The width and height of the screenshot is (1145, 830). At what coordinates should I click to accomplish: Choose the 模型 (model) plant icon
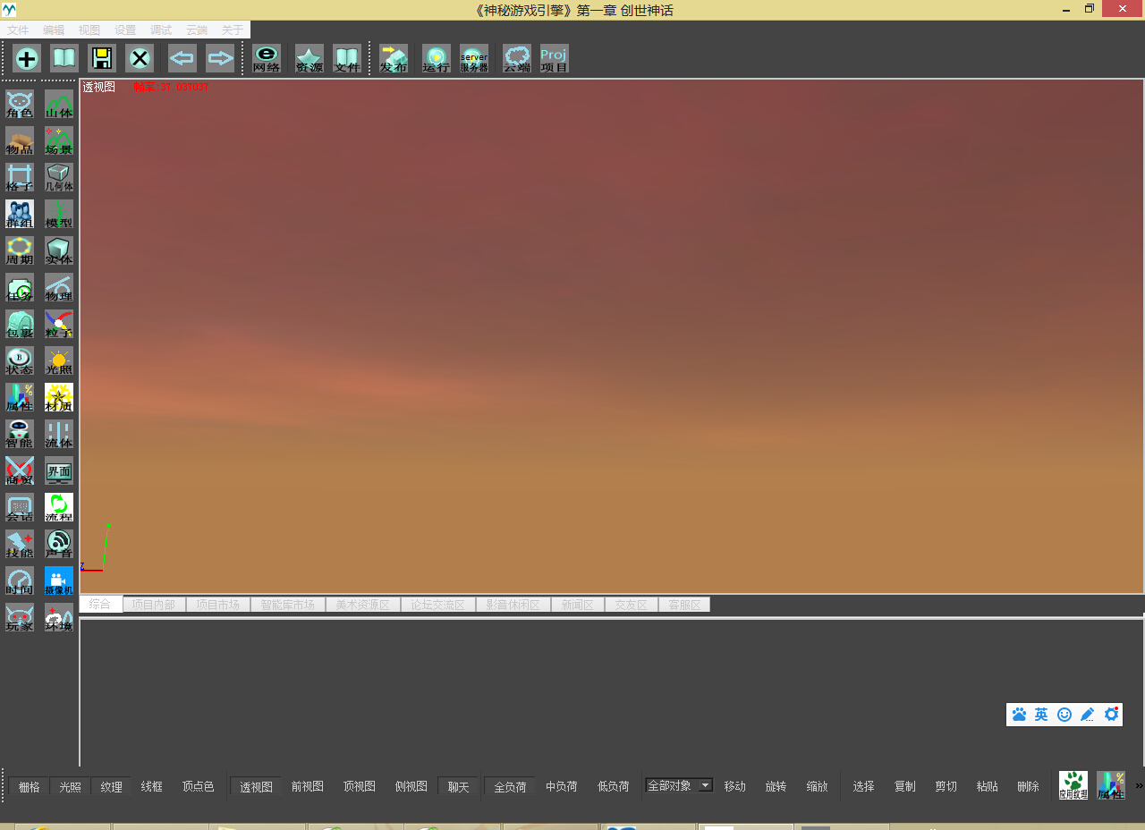(x=59, y=214)
